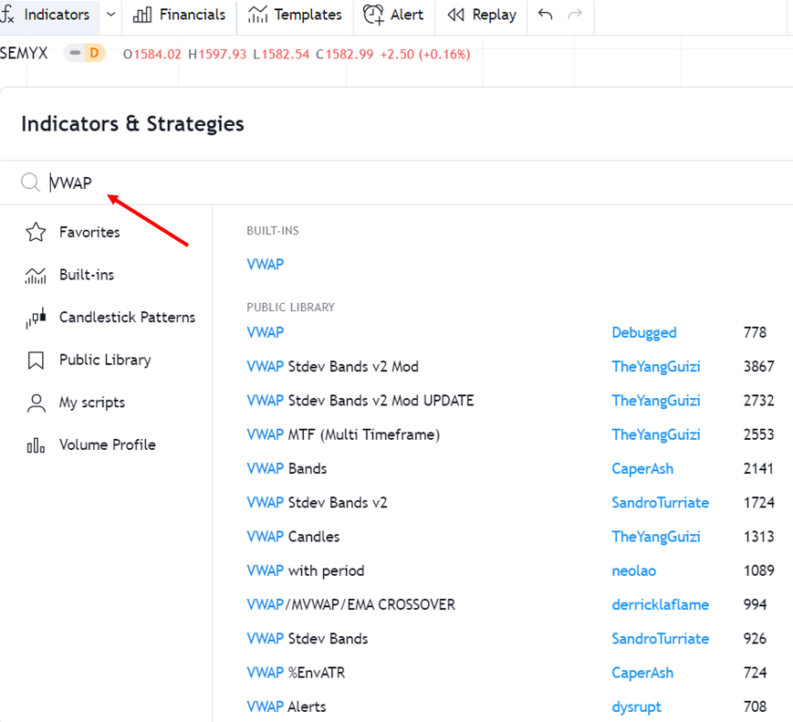Open author TheYangGuizi for VWAP Candles
Image resolution: width=793 pixels, height=722 pixels.
point(655,537)
